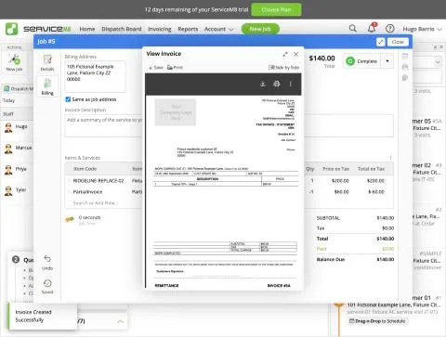Open the print icon on Job right strip

(x=405, y=67)
